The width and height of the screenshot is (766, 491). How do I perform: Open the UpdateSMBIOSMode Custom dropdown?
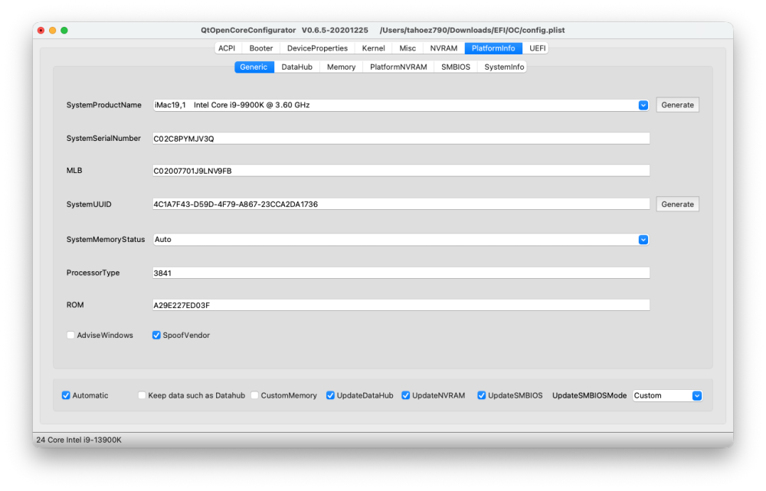[x=667, y=396]
